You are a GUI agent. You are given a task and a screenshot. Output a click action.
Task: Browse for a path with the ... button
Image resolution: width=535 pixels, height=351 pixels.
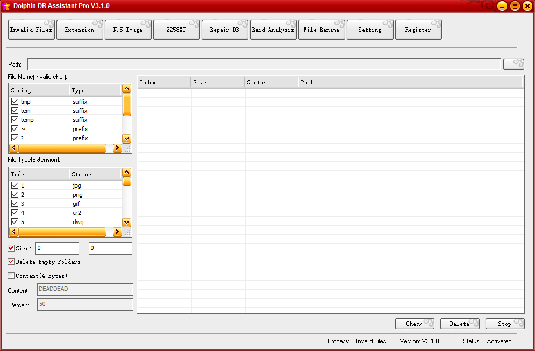pyautogui.click(x=513, y=65)
